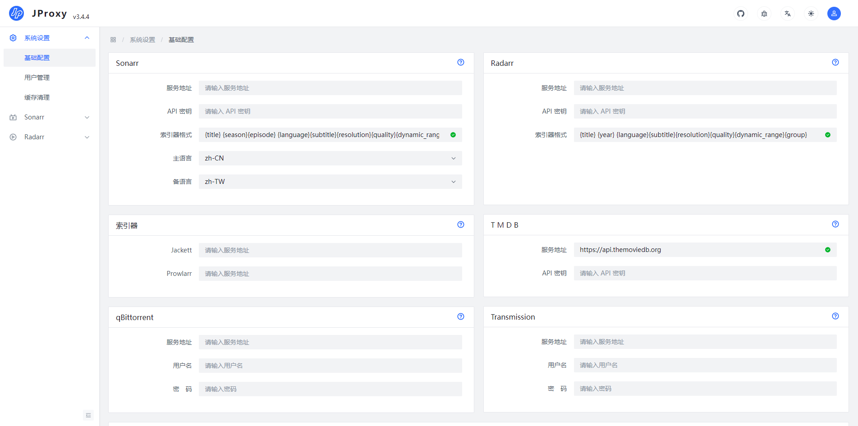
Task: Click the bug report icon
Action: click(x=764, y=14)
